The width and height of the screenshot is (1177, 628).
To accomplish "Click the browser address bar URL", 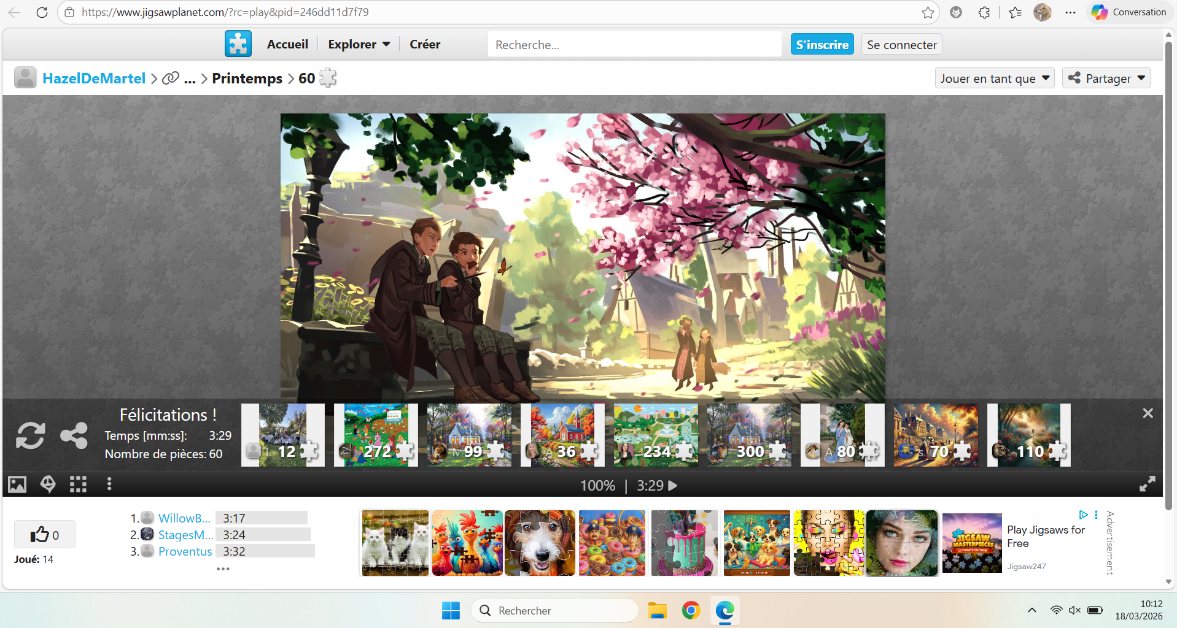I will 225,12.
